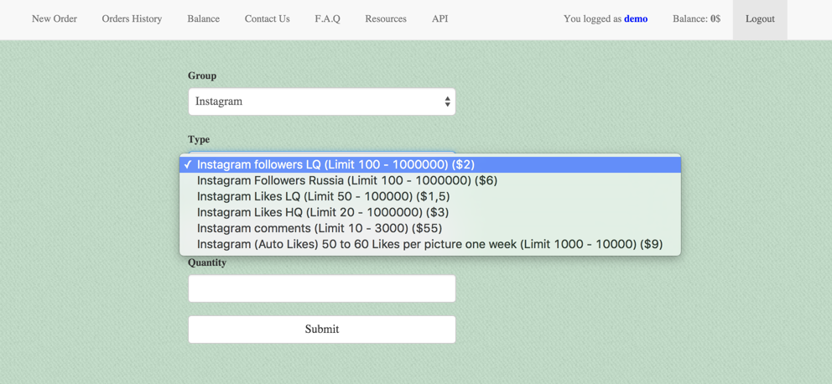Viewport: 832px width, 384px height.
Task: Click the Group dropdown arrows icon
Action: [447, 101]
